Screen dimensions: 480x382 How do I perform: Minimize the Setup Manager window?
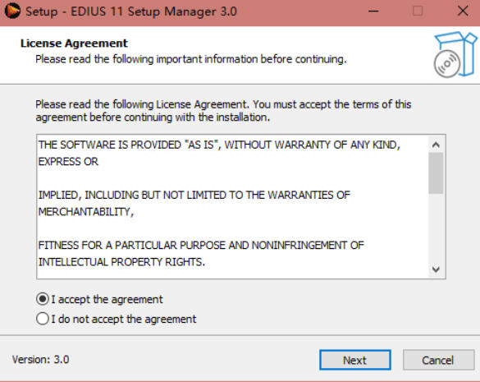[x=373, y=12]
